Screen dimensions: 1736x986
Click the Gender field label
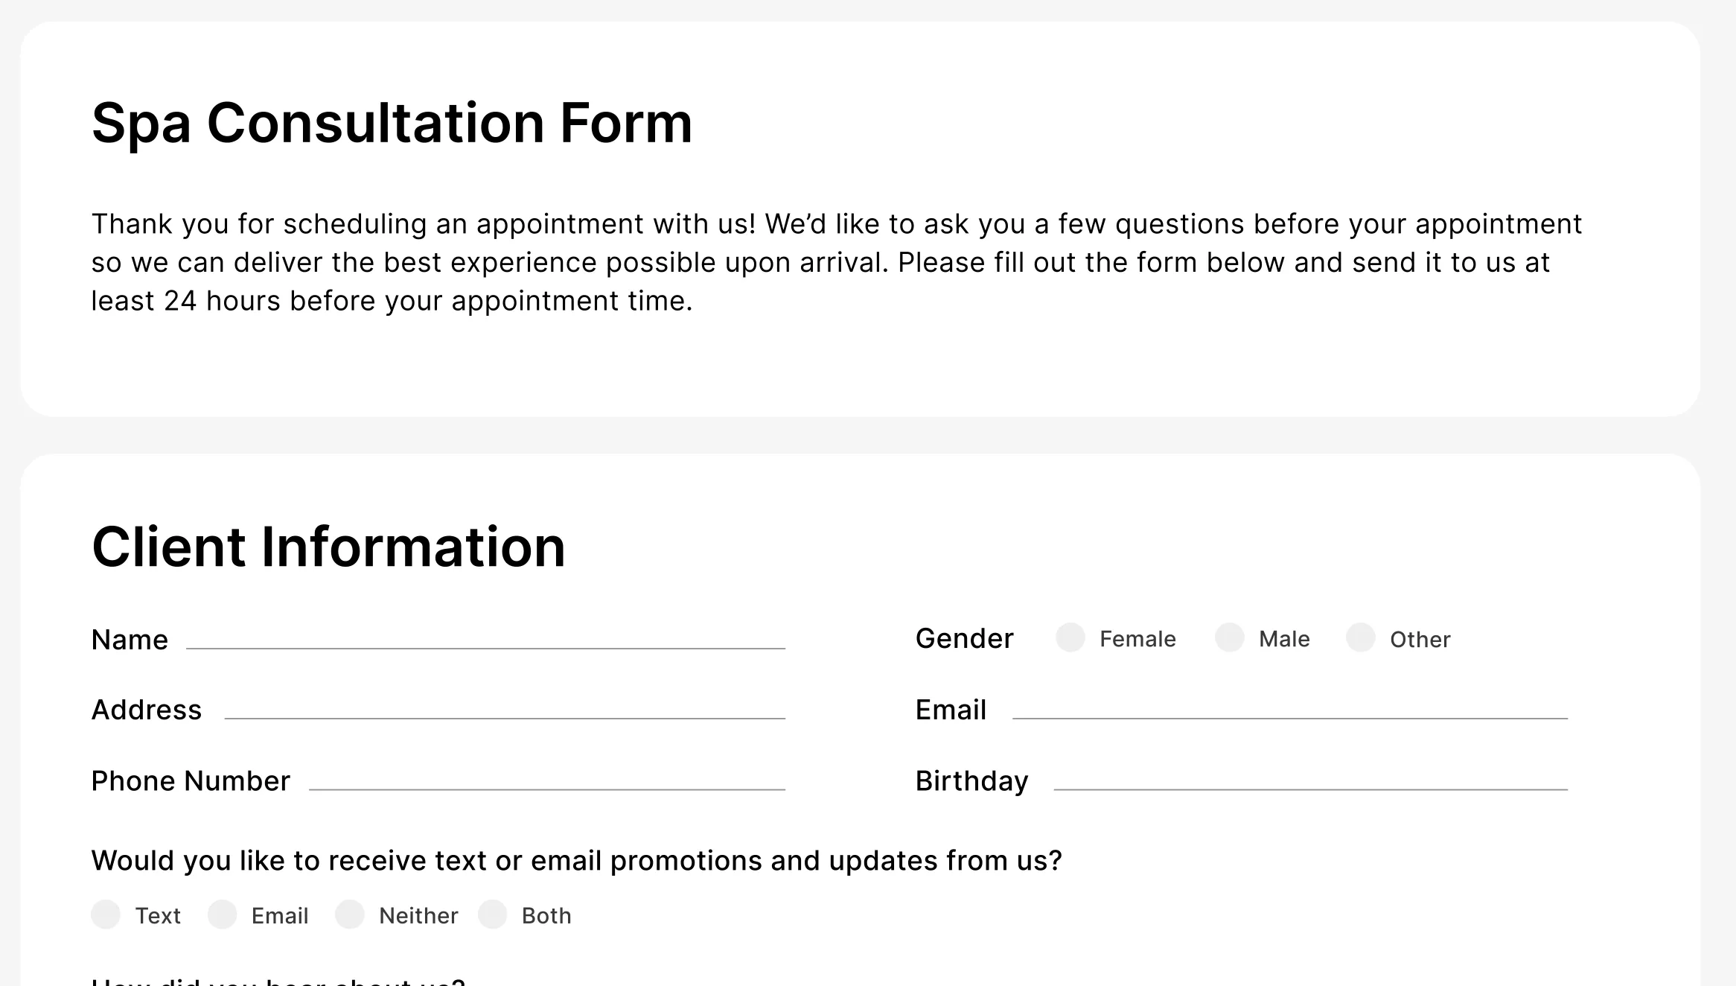(964, 638)
